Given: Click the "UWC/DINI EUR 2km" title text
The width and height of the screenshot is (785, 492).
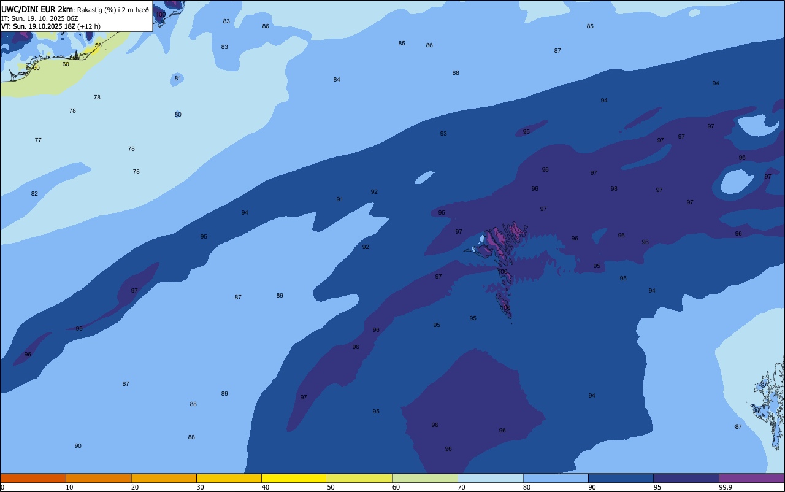Looking at the screenshot, I should [x=37, y=9].
